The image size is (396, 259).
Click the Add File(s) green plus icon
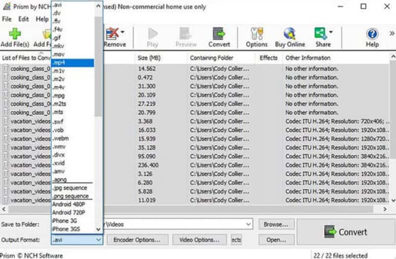pyautogui.click(x=15, y=34)
